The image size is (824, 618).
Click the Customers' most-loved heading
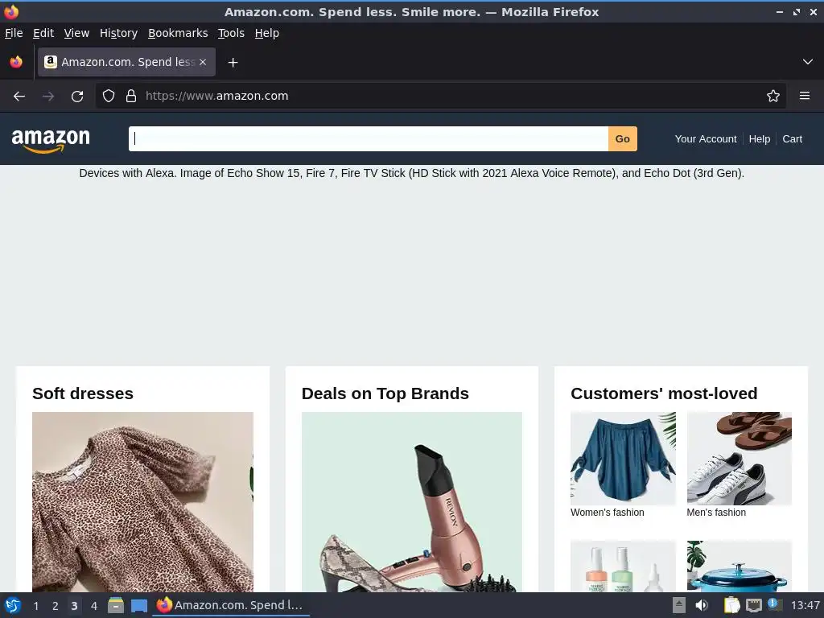pyautogui.click(x=664, y=393)
